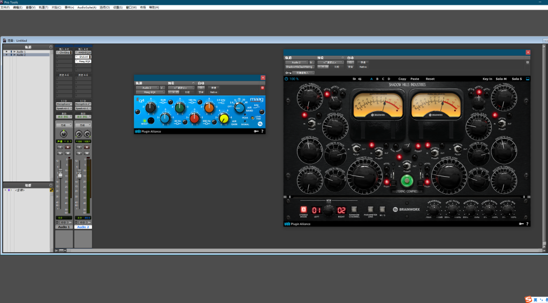
Task: Open the preset dropdown in Maag EQ4 window
Action: pyautogui.click(x=181, y=88)
